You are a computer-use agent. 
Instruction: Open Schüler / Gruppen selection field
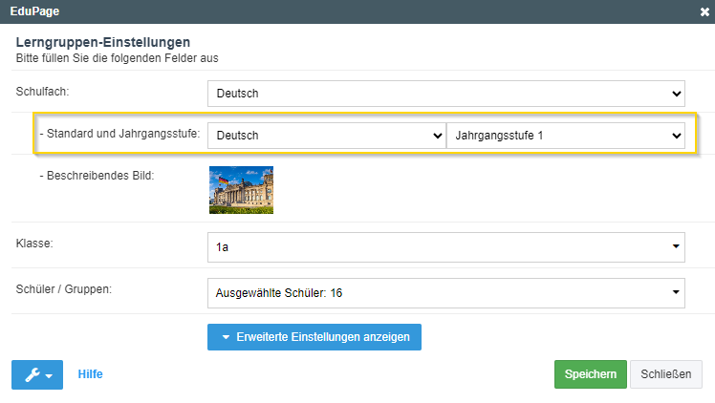(446, 293)
